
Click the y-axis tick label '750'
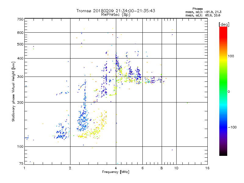pyautogui.click(x=20, y=19)
